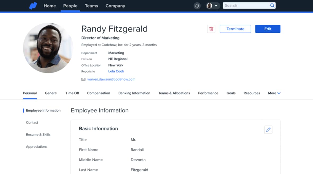The width and height of the screenshot is (313, 174).
Task: Switch to the Time Off tab
Action: tap(72, 93)
